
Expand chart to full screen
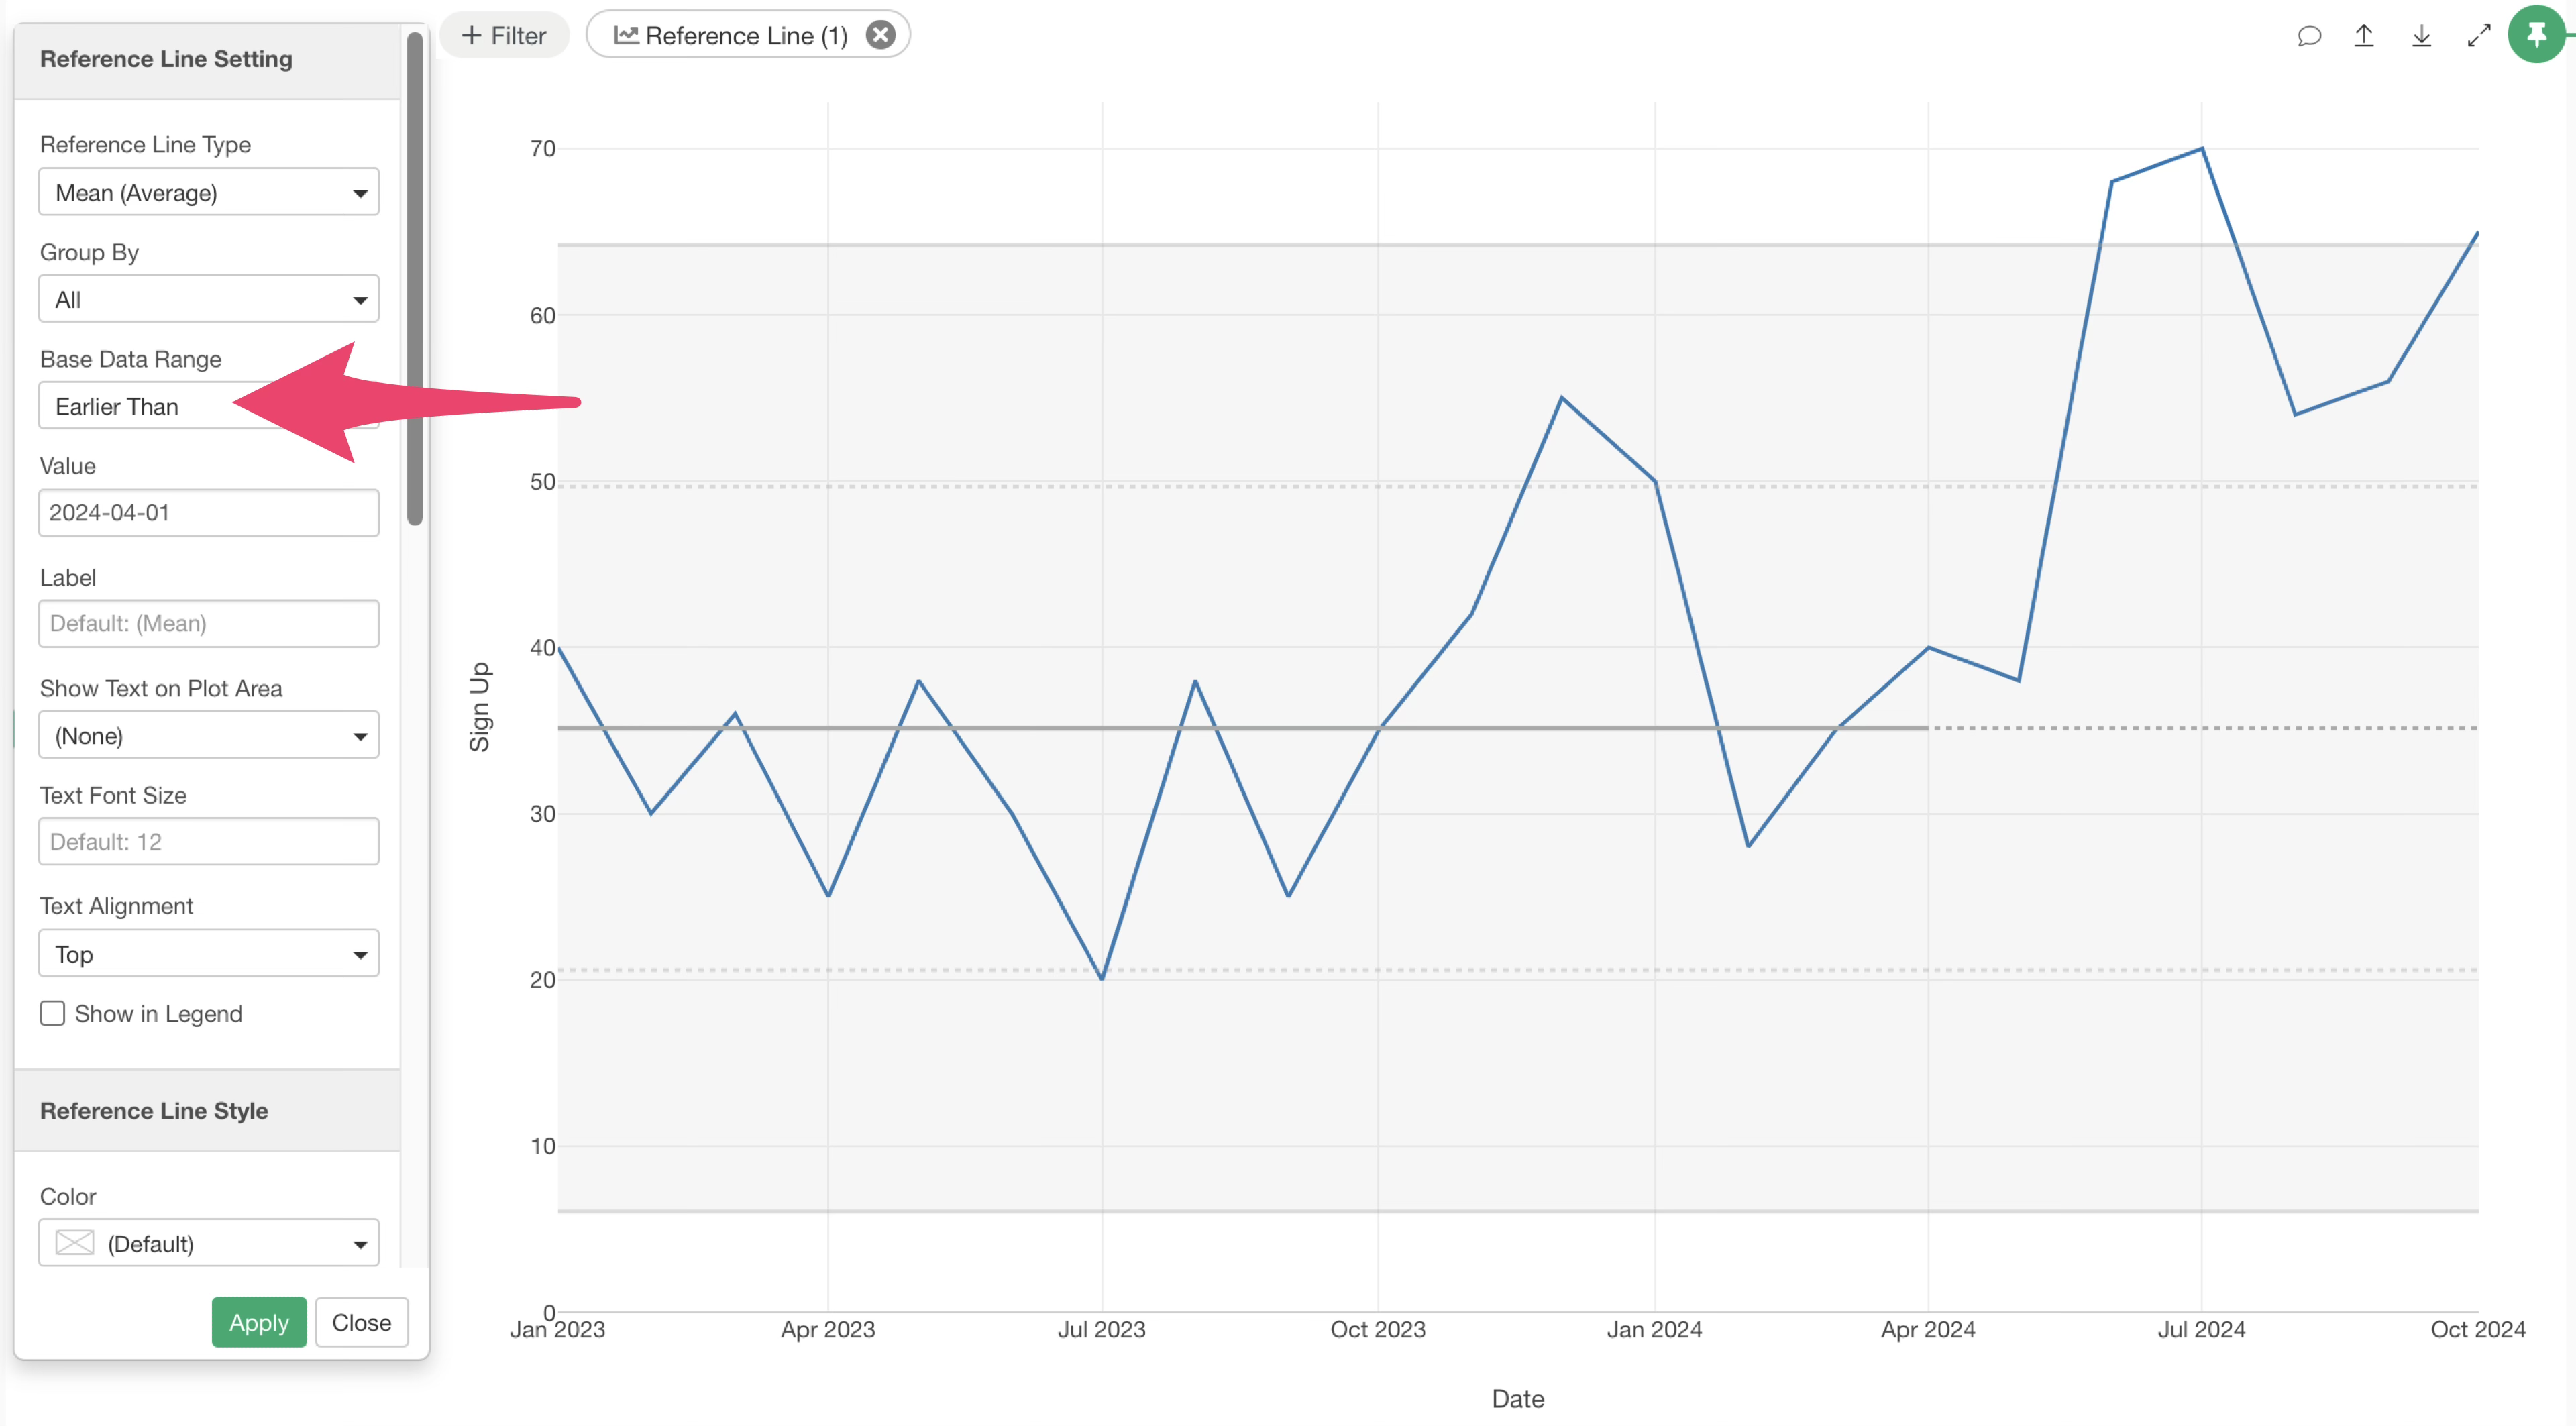coord(2478,36)
